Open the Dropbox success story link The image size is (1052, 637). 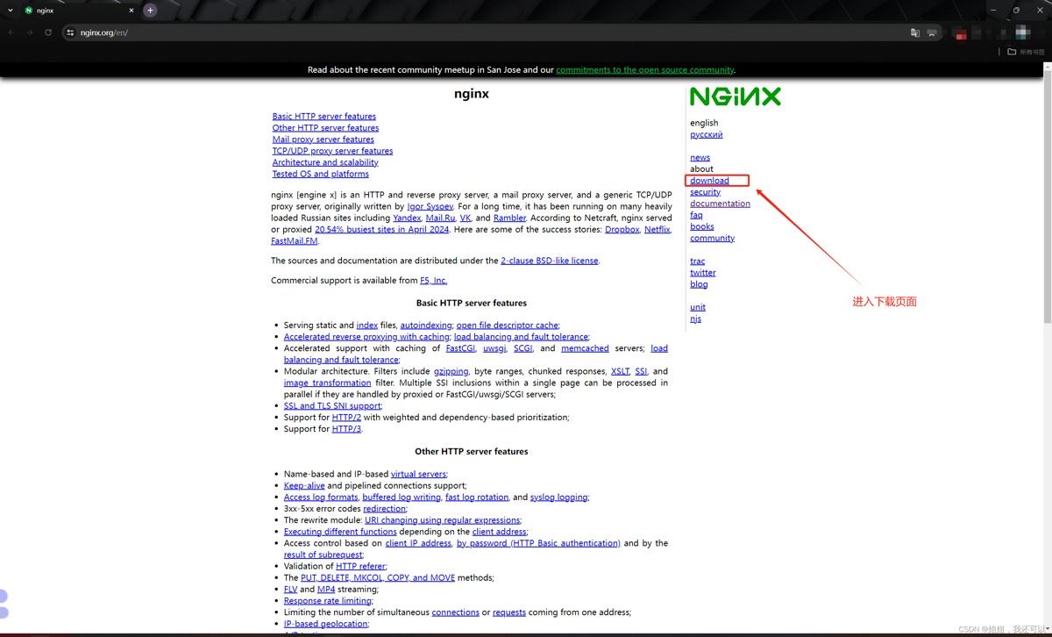pos(622,230)
